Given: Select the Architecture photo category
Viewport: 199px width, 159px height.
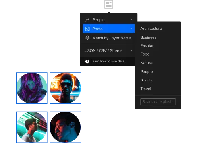Looking at the screenshot, I should 151,29.
